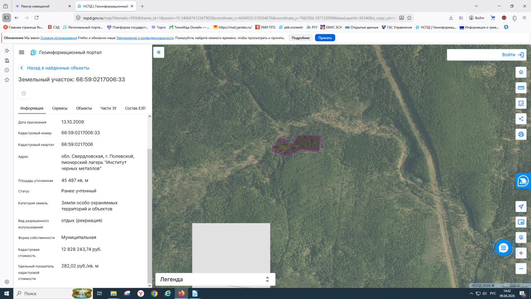
Task: Toggle the Firefox sidebar button
Action: click(7, 18)
